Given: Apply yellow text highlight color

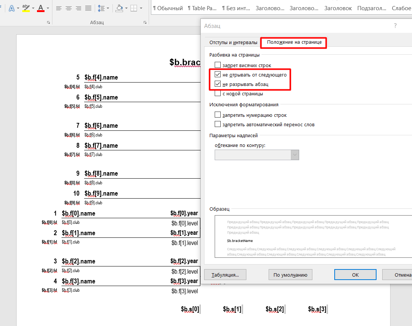Looking at the screenshot, I should click(26, 8).
